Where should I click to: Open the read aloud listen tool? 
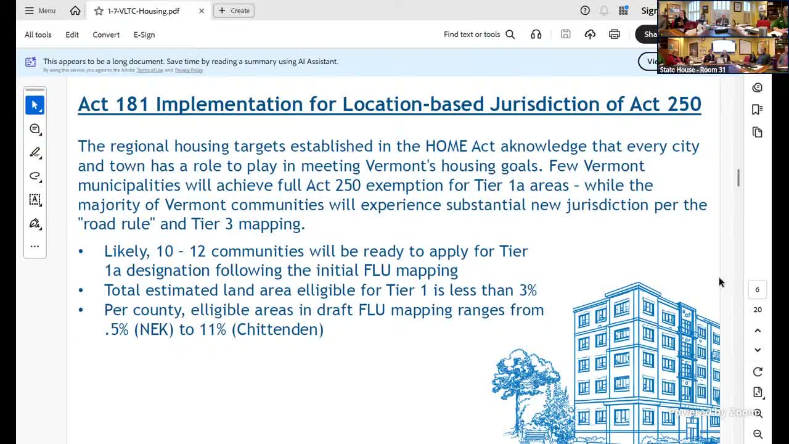(x=536, y=34)
